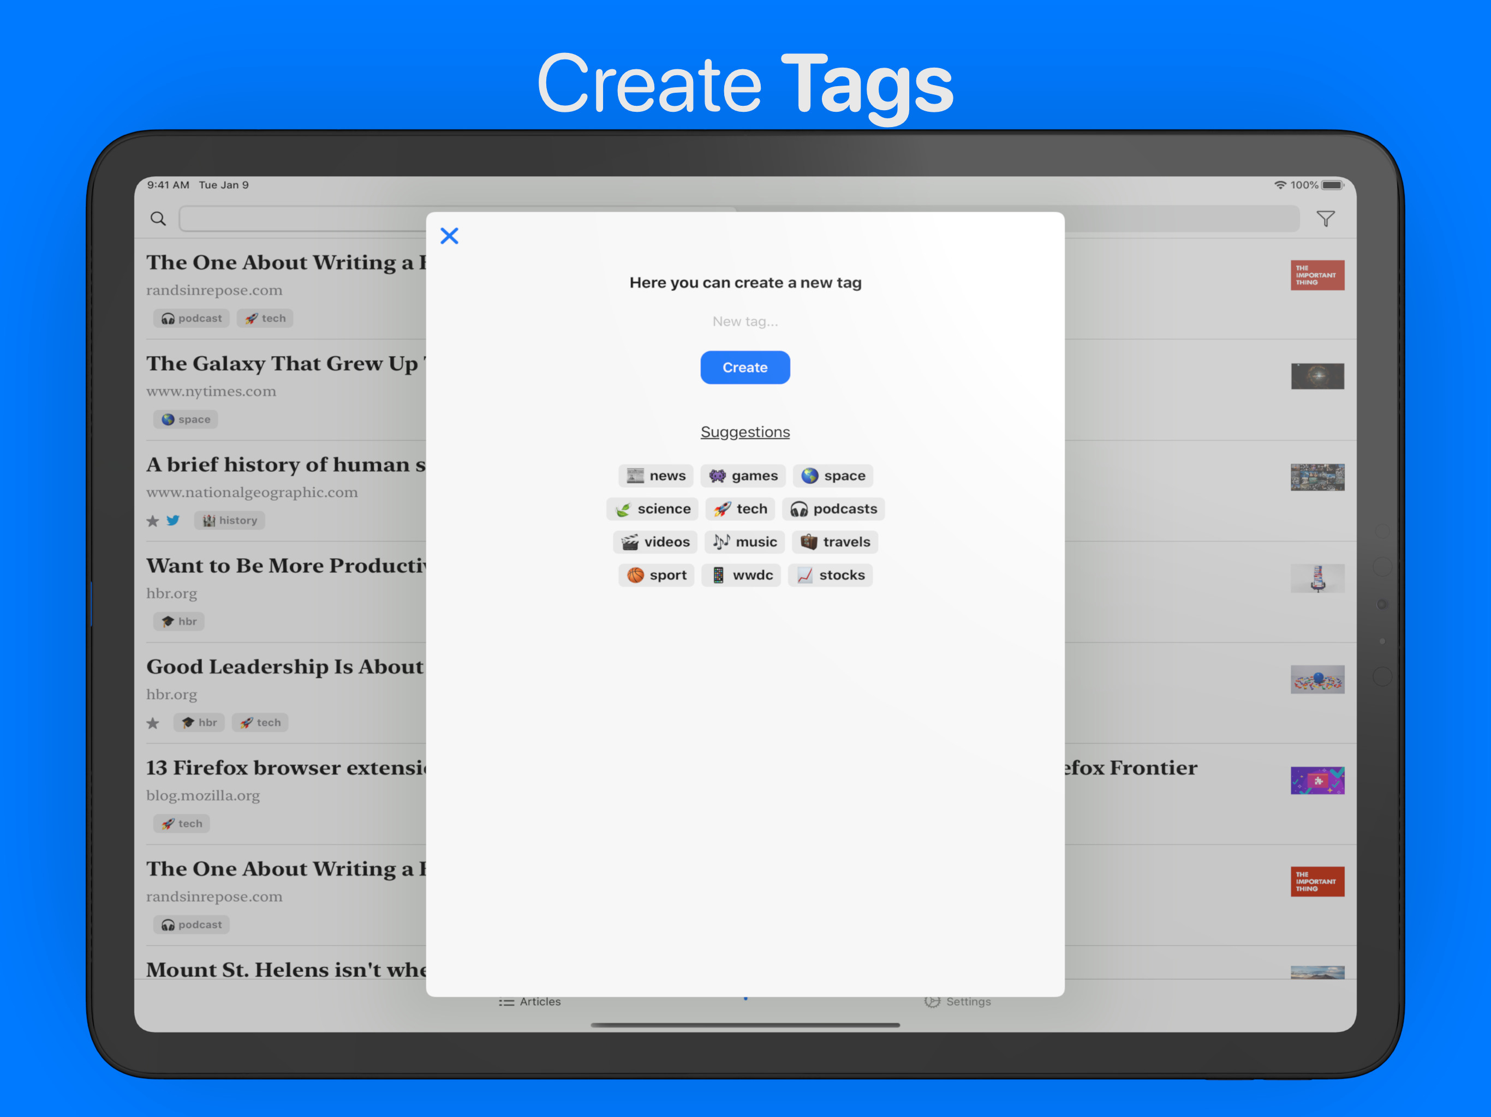Viewport: 1491px width, 1117px height.
Task: Click star icon on brief history article
Action: tap(153, 521)
